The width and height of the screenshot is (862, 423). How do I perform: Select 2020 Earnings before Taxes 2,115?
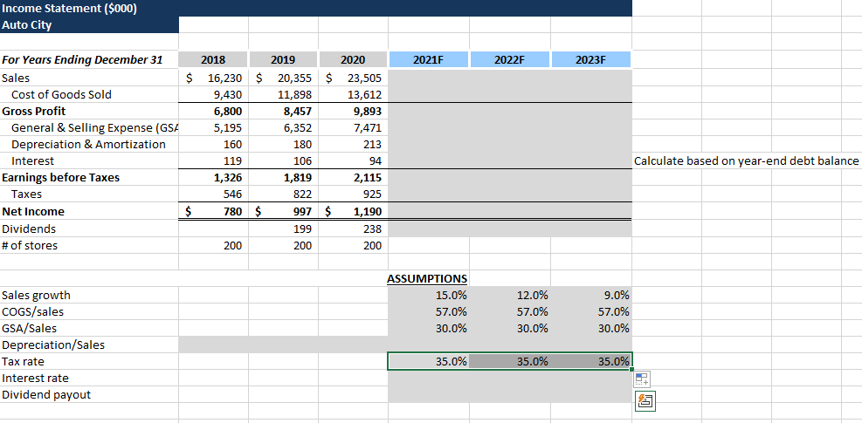[353, 177]
